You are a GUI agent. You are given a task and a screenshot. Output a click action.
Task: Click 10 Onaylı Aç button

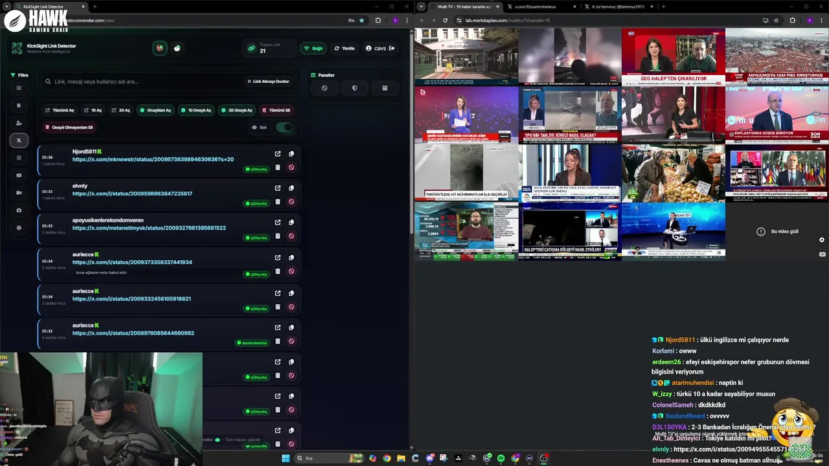click(196, 110)
